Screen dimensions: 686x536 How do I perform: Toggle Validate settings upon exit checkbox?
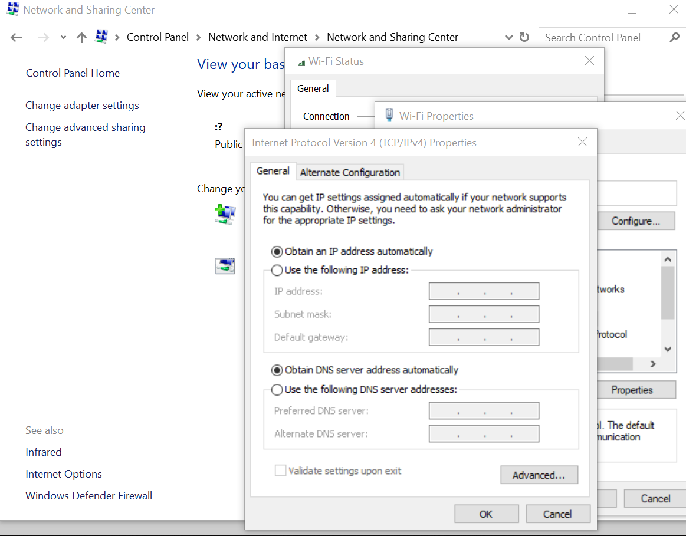280,471
